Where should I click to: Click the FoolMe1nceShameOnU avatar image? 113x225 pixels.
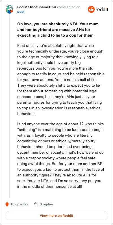[9, 9]
